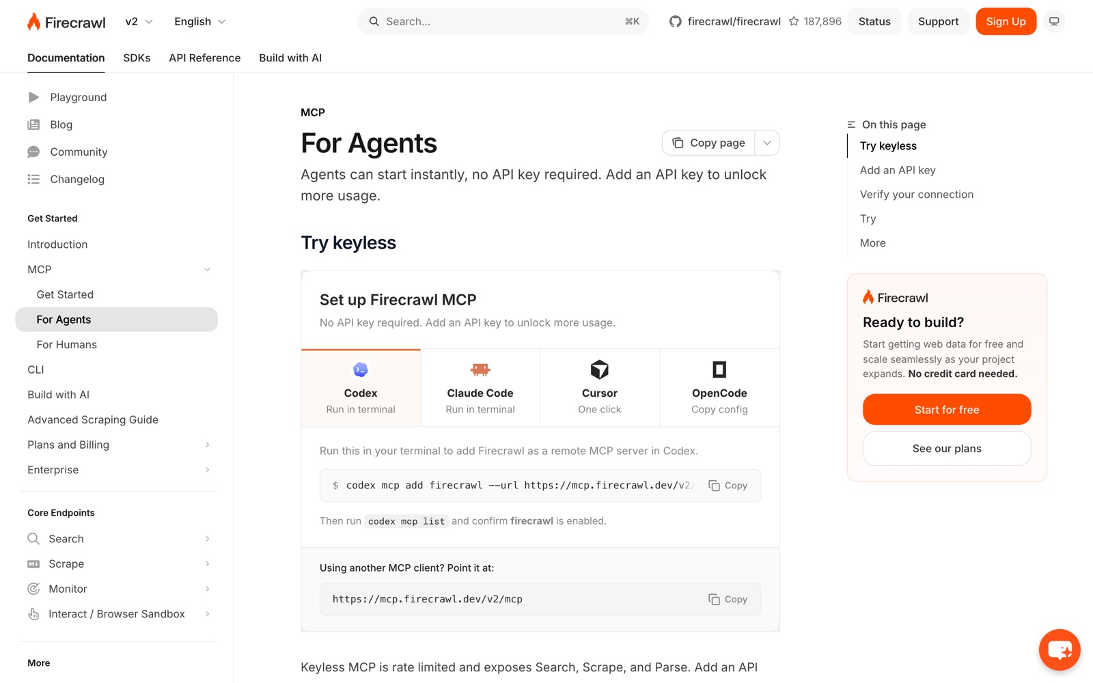
Task: Open the Interact / Browser Sandbox item
Action: (116, 614)
